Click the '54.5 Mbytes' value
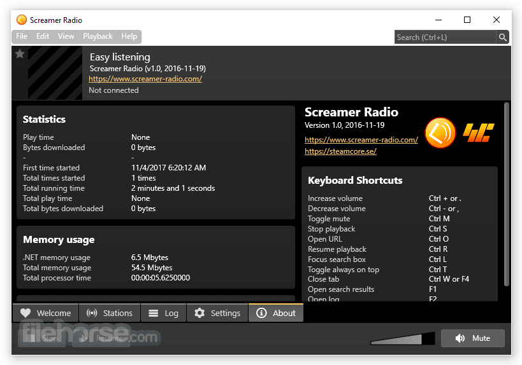Viewport: 522px width, 365px height. pos(152,268)
